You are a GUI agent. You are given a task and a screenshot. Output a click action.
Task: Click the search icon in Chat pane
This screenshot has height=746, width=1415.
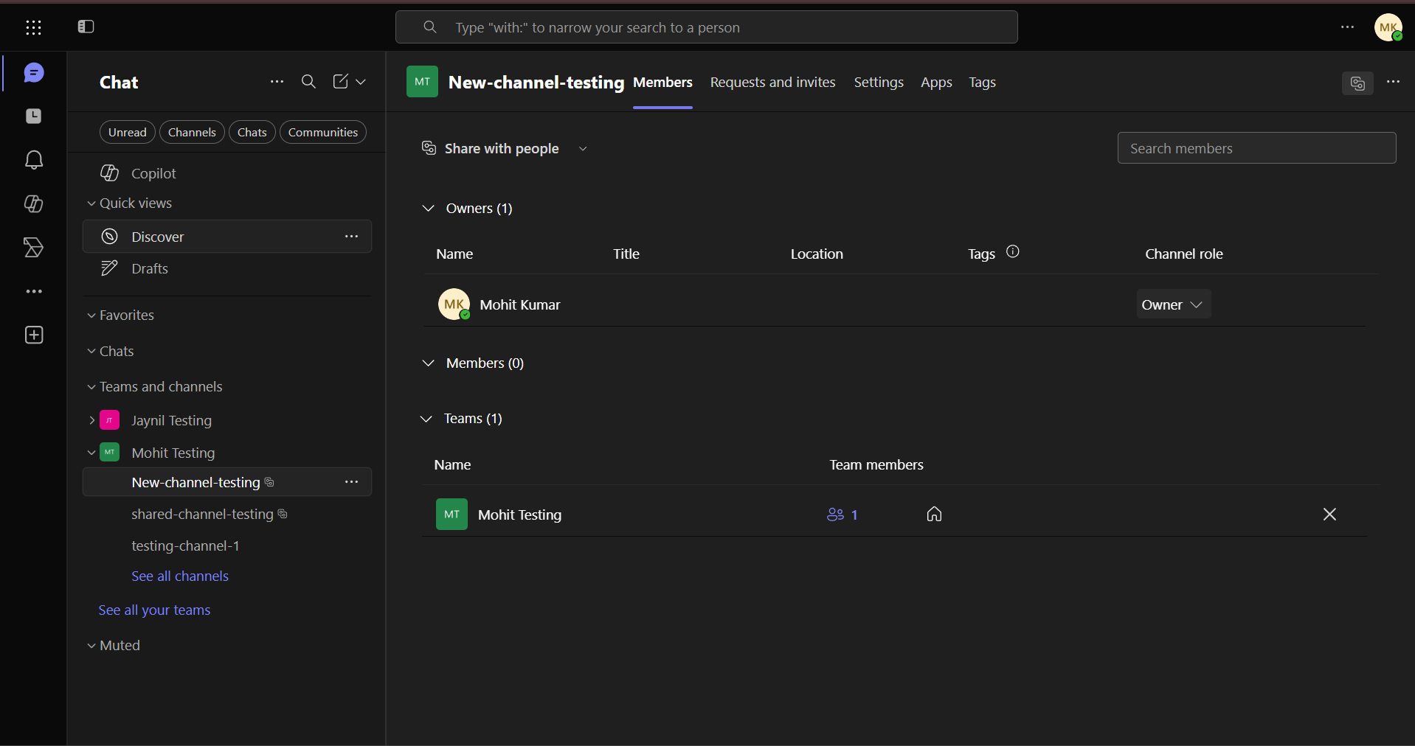pos(308,82)
